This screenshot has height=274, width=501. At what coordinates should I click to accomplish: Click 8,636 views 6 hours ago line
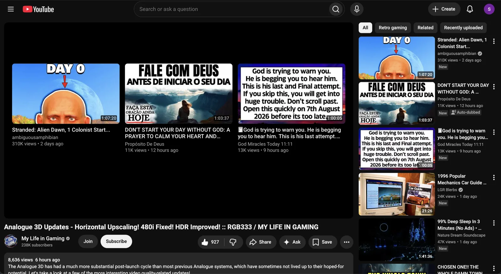pos(34,260)
